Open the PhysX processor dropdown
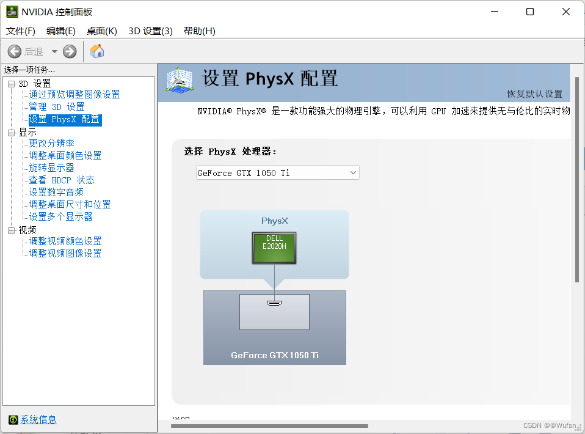Viewport: 585px width, 434px height. pyautogui.click(x=278, y=172)
